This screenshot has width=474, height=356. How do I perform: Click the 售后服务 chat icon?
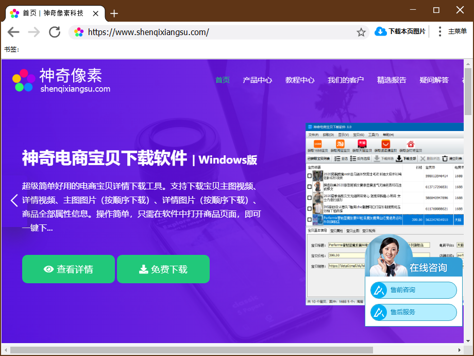coord(379,312)
